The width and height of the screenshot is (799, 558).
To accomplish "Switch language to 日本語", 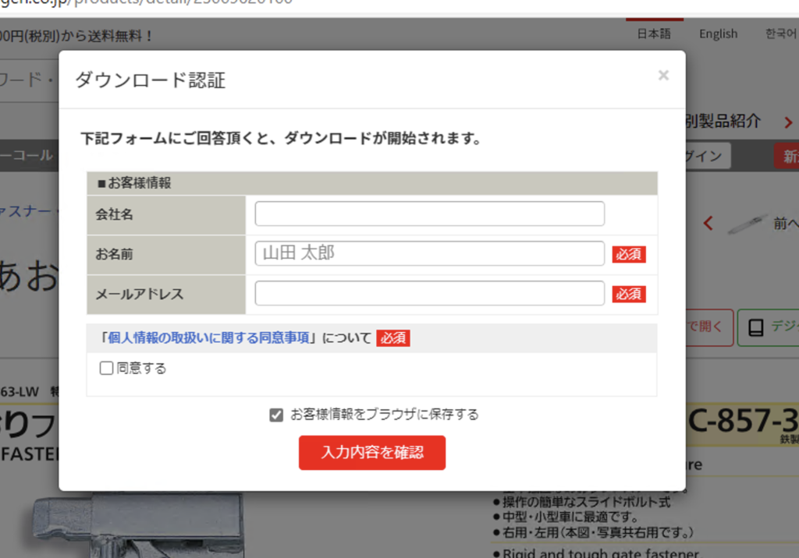I will pyautogui.click(x=655, y=34).
